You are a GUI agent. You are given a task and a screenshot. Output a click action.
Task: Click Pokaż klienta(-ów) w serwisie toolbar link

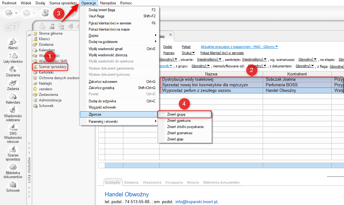222,53
